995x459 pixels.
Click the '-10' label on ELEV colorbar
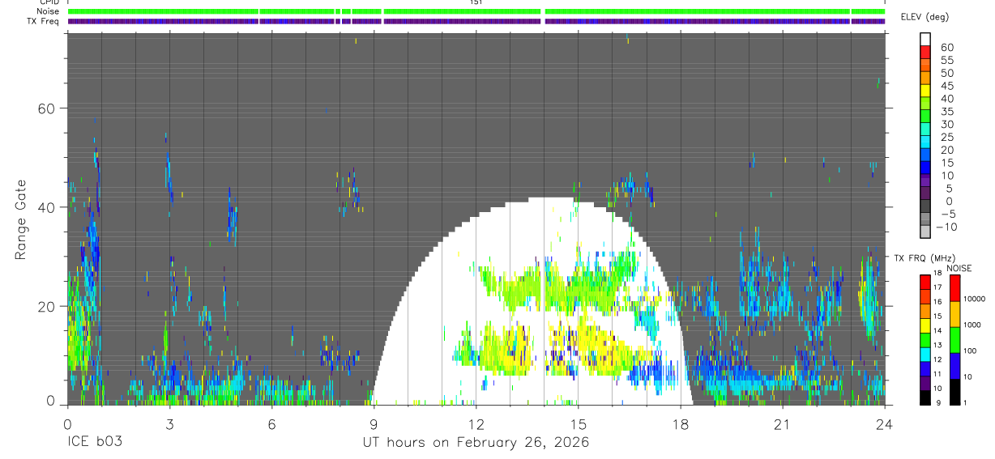click(948, 227)
